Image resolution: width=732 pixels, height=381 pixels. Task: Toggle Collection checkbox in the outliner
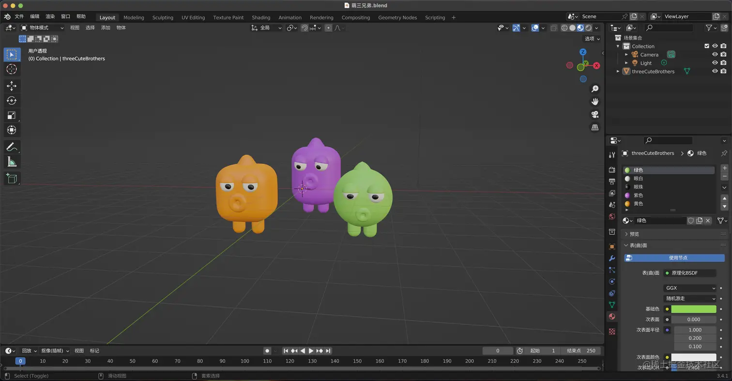coord(707,46)
